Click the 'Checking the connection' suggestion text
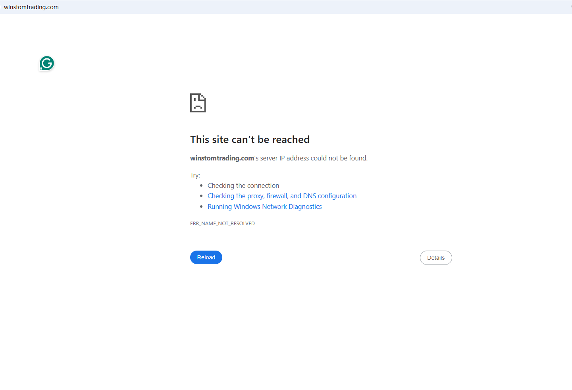 click(x=243, y=185)
